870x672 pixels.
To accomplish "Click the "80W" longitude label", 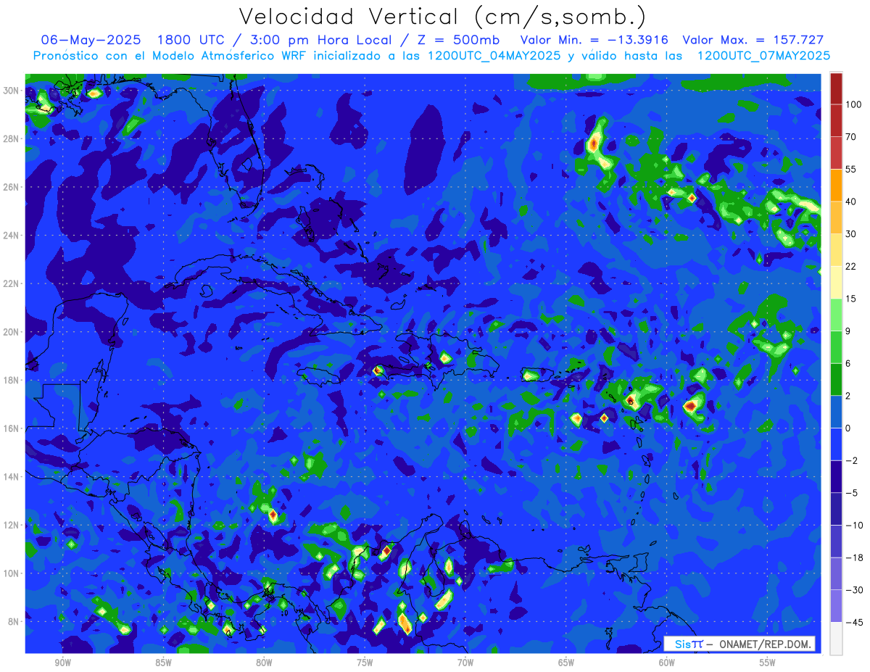I will coord(263,663).
